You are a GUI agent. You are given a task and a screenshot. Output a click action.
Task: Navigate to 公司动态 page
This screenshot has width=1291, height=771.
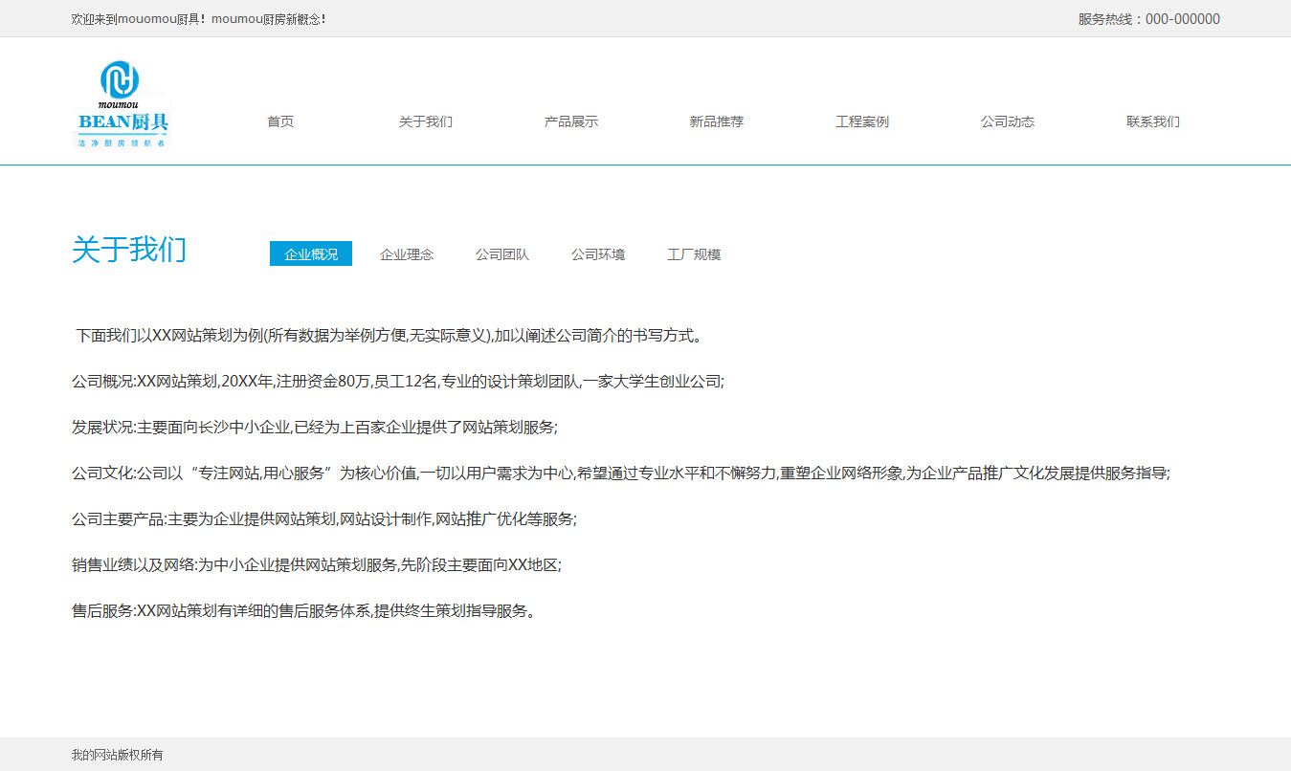click(x=1008, y=121)
